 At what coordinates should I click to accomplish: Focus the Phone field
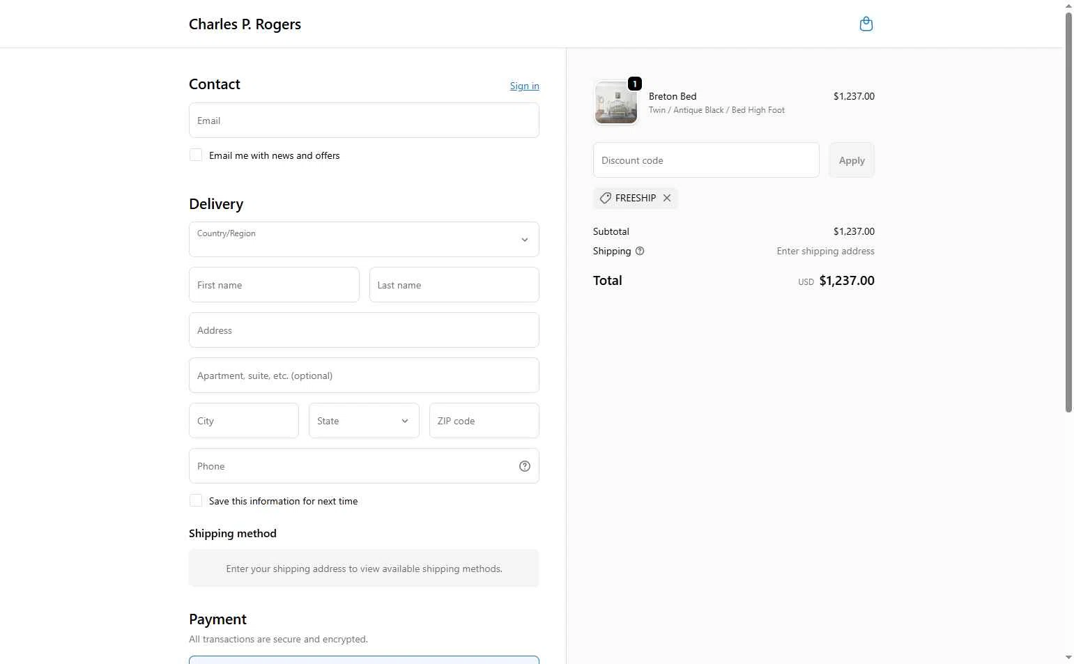point(364,466)
